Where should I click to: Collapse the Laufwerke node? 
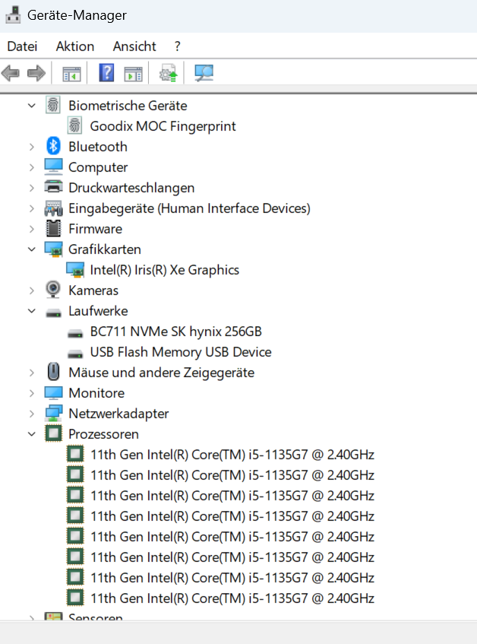point(32,311)
